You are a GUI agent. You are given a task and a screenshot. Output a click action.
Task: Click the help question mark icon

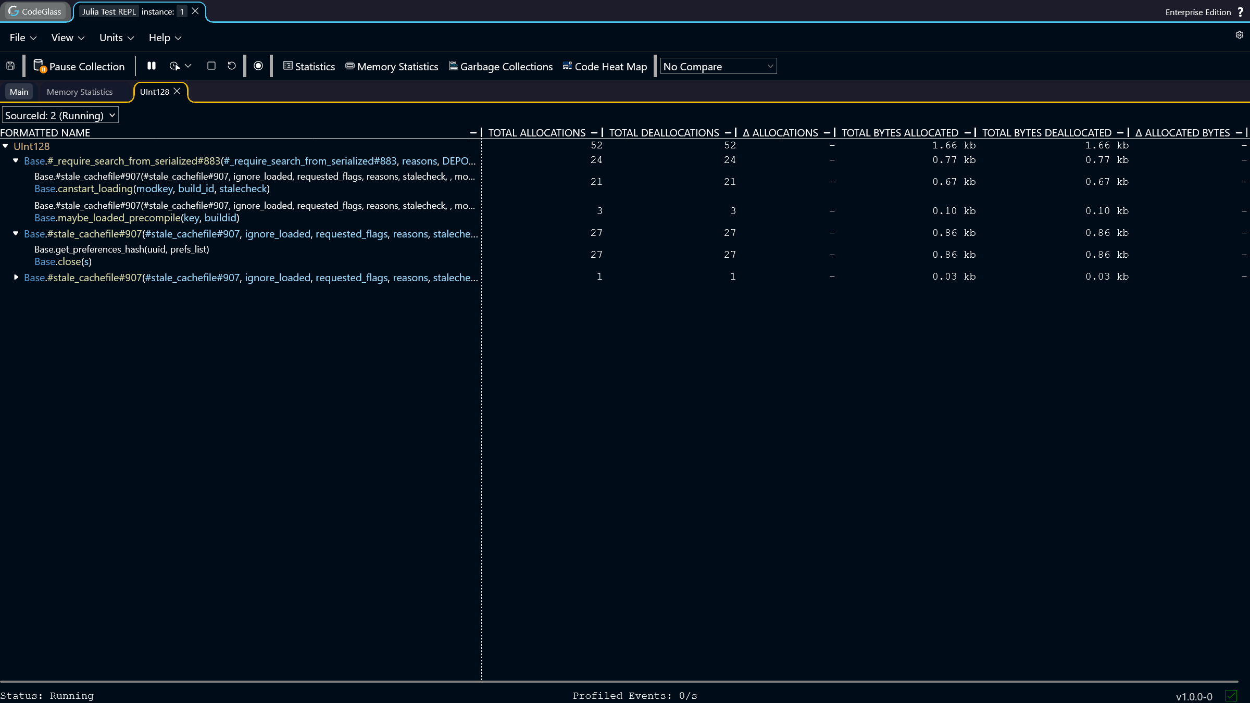(1241, 11)
